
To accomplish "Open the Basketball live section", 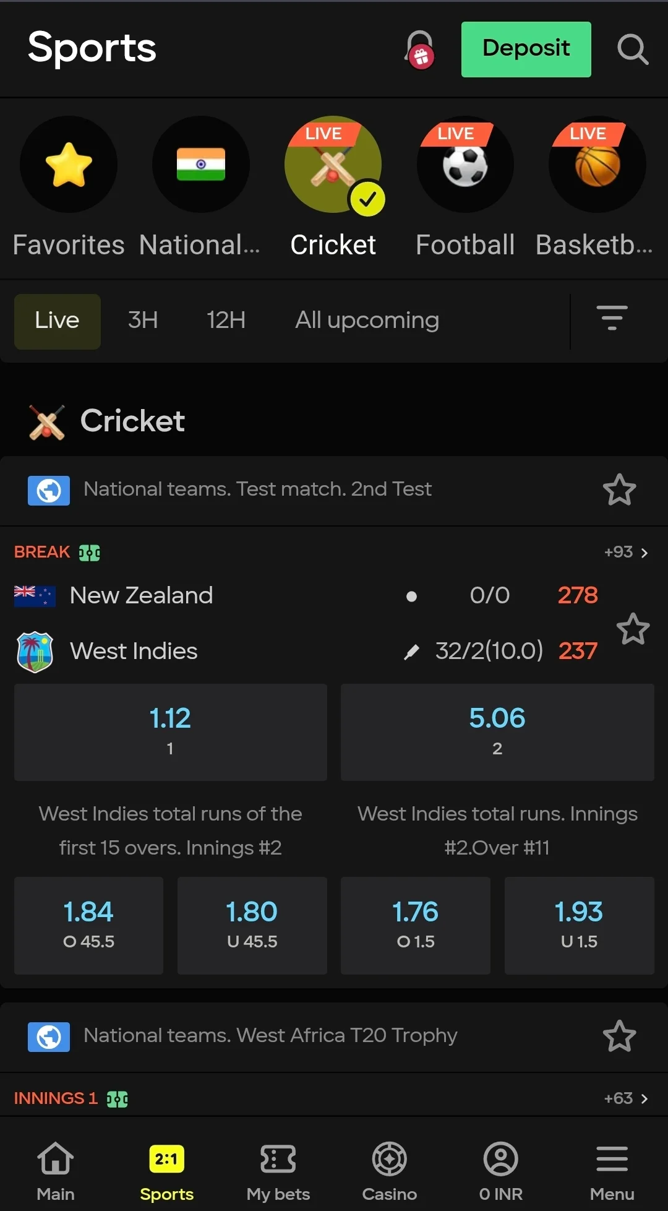I will coord(596,164).
